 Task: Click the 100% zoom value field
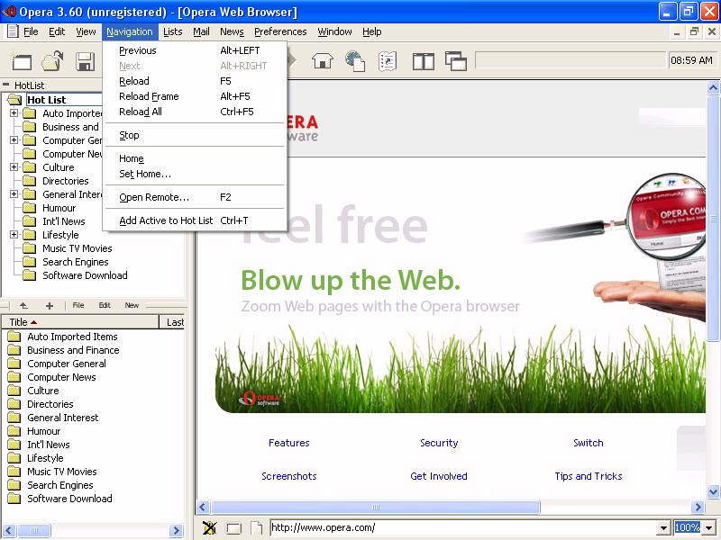tap(688, 528)
